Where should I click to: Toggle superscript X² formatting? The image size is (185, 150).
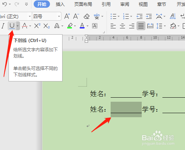pos(37,26)
